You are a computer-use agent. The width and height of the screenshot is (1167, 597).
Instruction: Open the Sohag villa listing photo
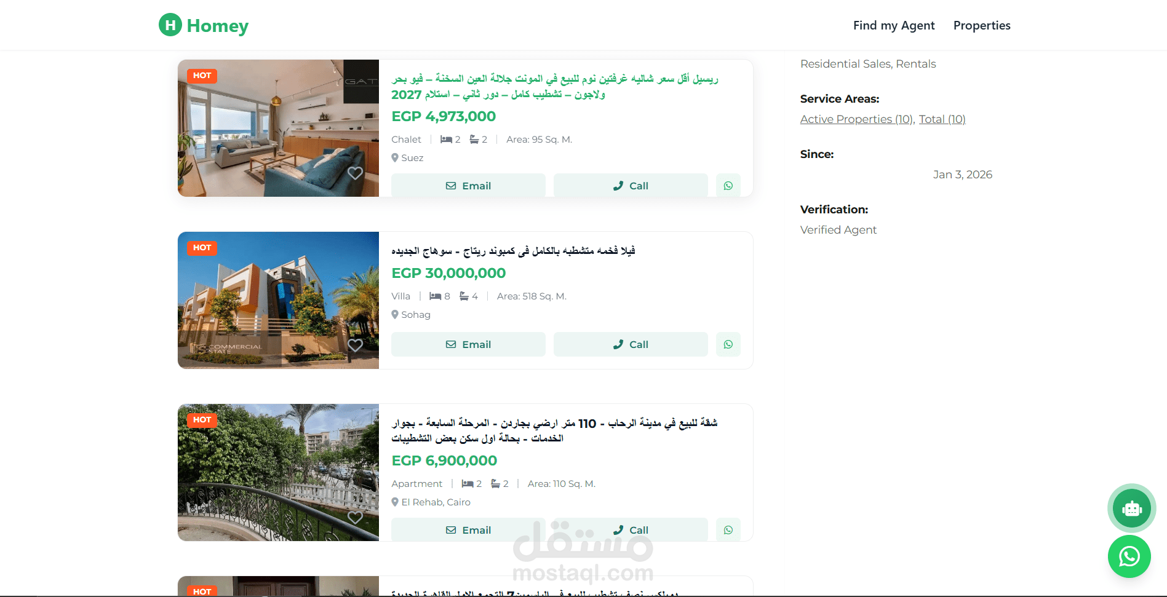(278, 300)
